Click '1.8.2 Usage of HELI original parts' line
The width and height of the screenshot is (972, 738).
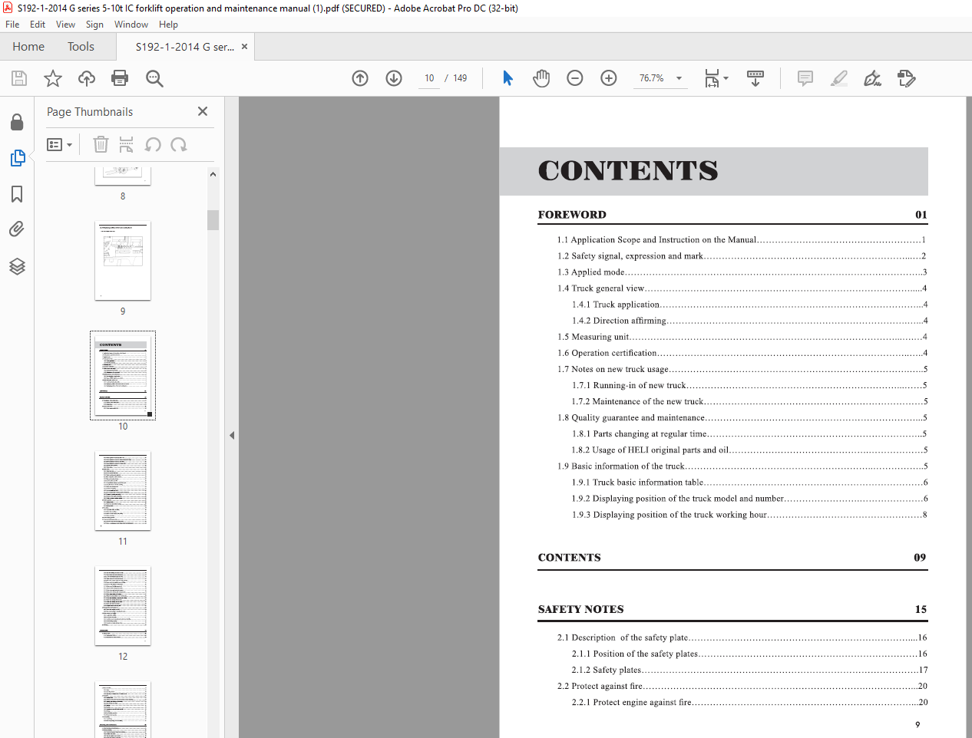(x=749, y=450)
